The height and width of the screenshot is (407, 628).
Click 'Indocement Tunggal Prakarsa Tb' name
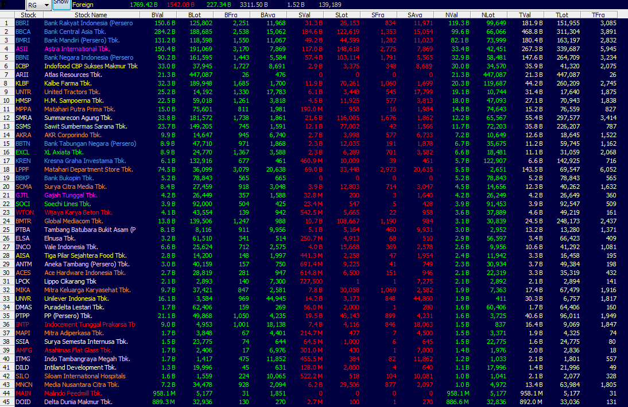click(90, 324)
